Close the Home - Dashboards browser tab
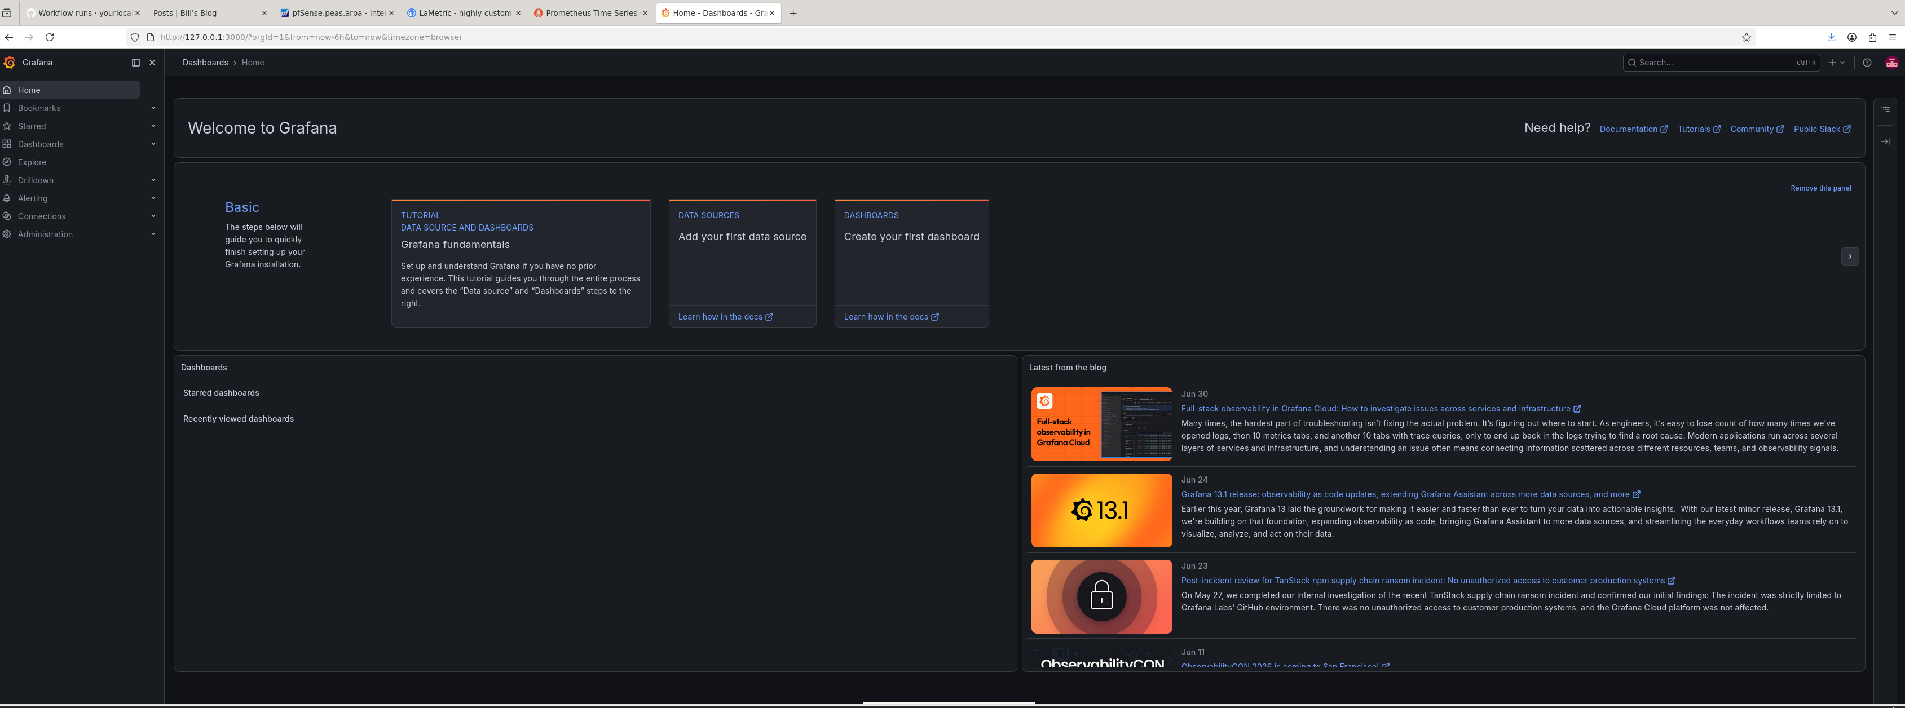 [x=772, y=14]
